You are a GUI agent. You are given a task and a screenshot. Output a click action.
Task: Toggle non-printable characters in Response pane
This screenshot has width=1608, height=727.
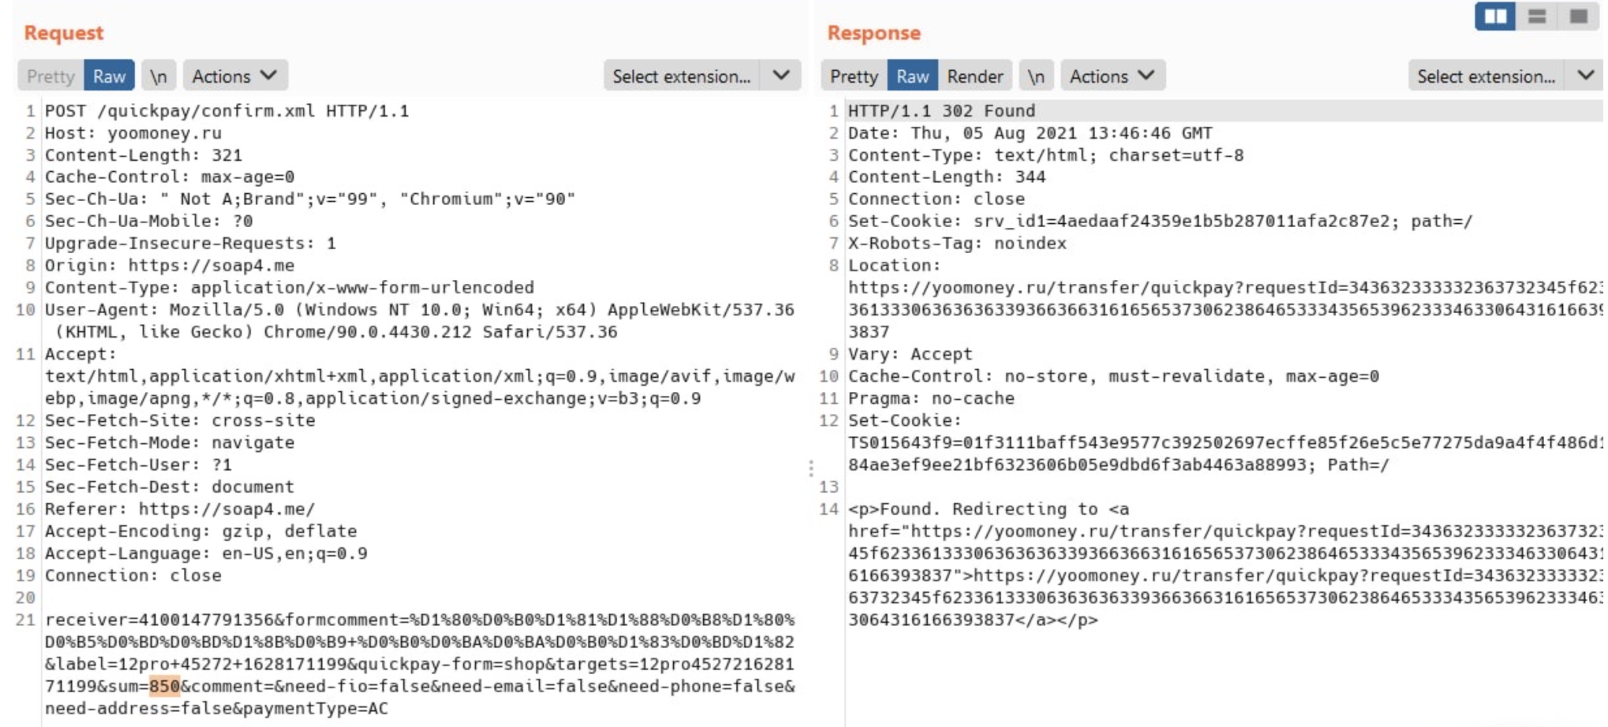click(x=1036, y=76)
